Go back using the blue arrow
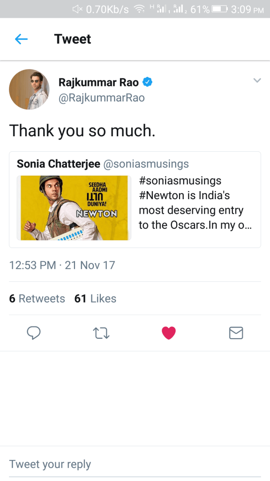Image resolution: width=270 pixels, height=481 pixels. 21,39
